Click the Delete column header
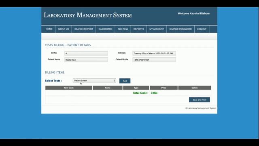 [195, 88]
